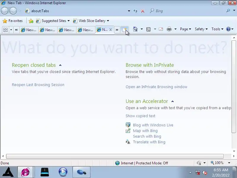Switch to the third New Tab
The height and width of the screenshot is (178, 237).
(x=67, y=30)
